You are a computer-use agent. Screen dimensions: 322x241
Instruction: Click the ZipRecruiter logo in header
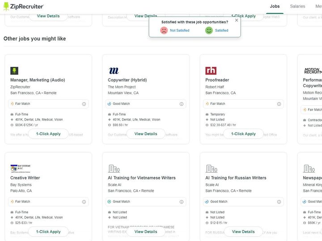coord(23,6)
